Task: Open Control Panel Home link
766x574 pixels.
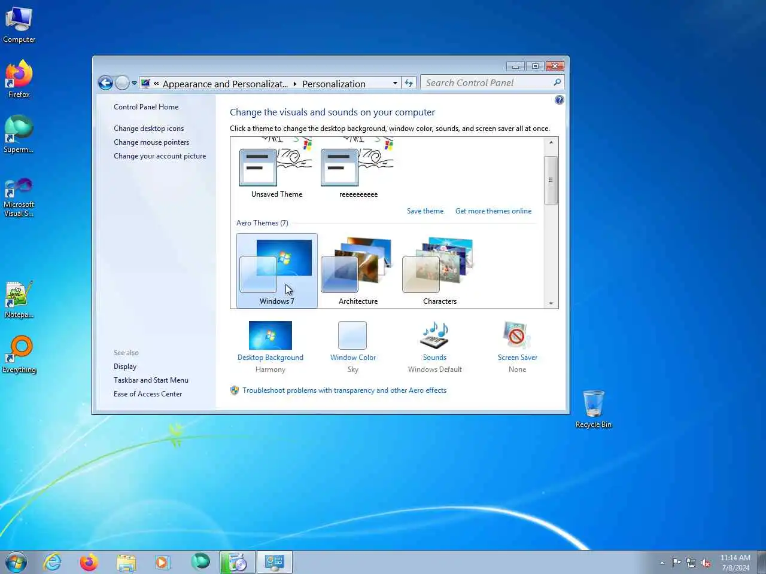Action: click(146, 107)
